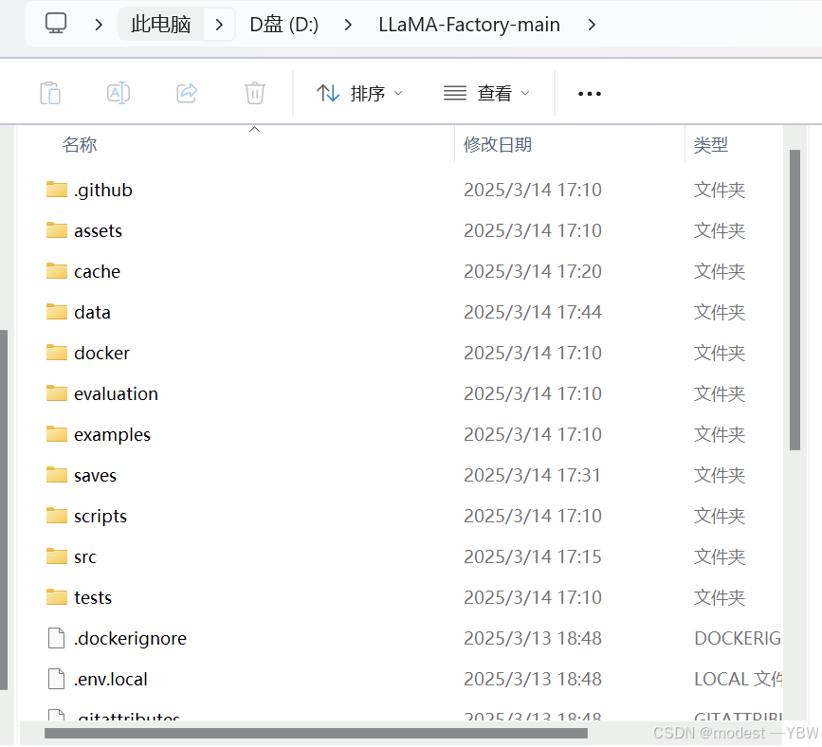This screenshot has width=822, height=747.
Task: Select the src folder name
Action: click(x=85, y=557)
